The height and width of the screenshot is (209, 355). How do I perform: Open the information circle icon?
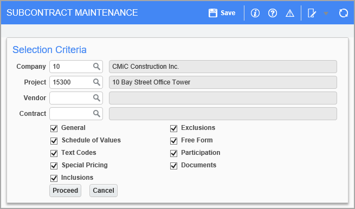pyautogui.click(x=255, y=13)
